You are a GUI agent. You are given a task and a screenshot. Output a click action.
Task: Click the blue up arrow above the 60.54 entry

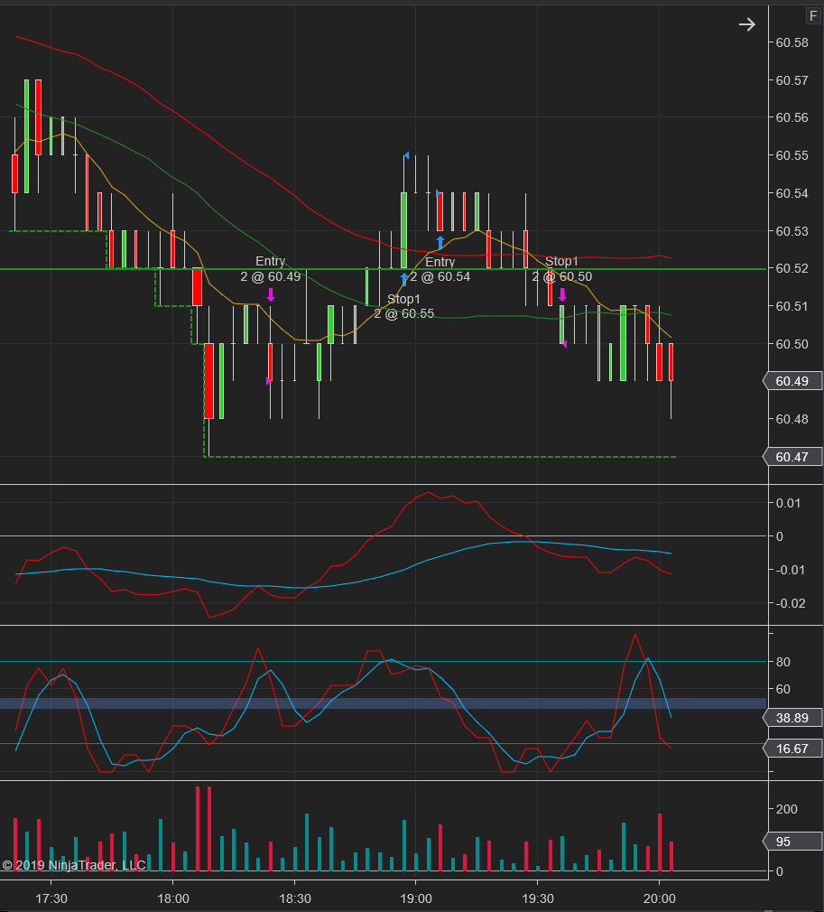(x=440, y=242)
